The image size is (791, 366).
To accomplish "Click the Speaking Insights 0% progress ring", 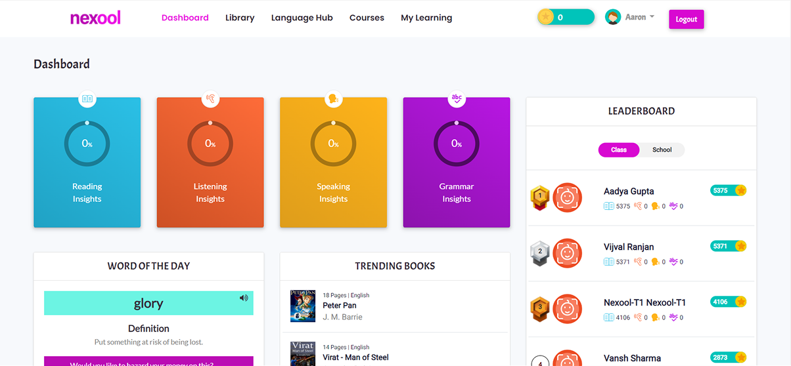I will pyautogui.click(x=333, y=144).
